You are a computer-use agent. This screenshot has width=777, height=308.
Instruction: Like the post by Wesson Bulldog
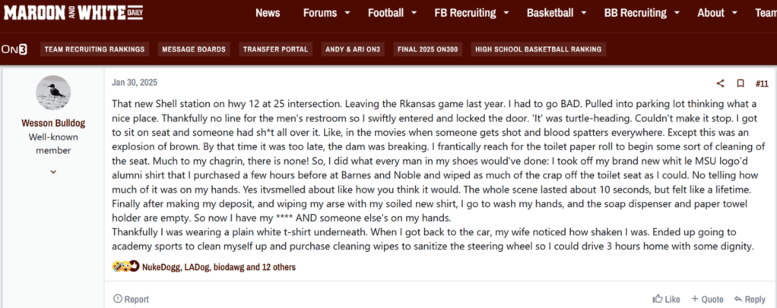tap(666, 299)
